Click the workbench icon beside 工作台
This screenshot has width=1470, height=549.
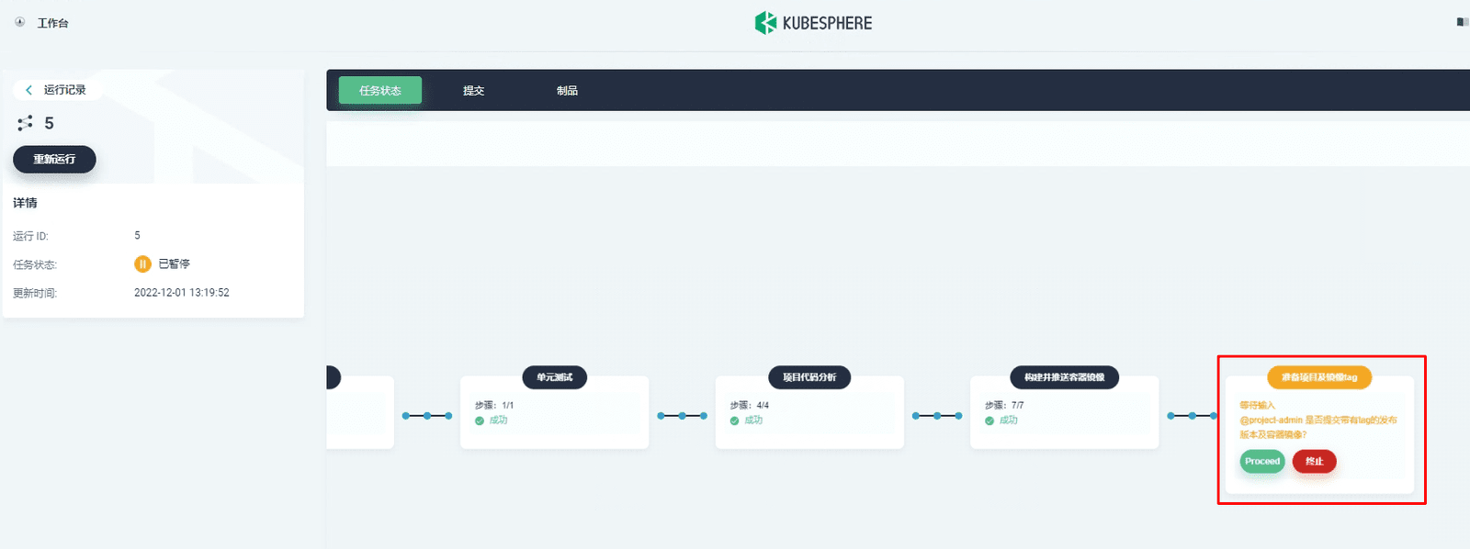point(20,22)
